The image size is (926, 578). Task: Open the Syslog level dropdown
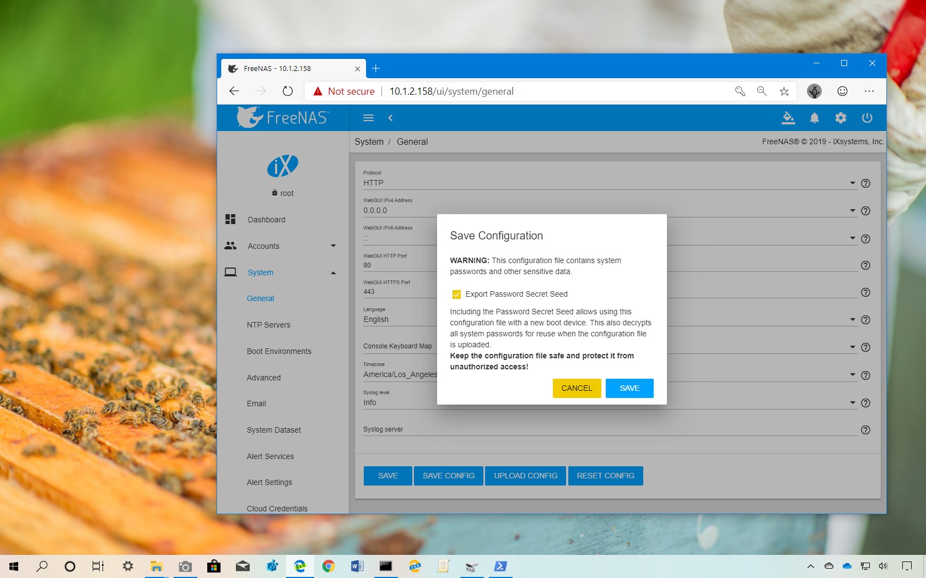click(852, 403)
